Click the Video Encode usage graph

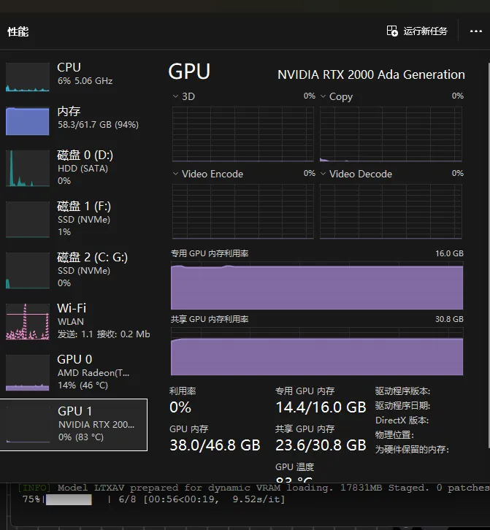pyautogui.click(x=242, y=212)
